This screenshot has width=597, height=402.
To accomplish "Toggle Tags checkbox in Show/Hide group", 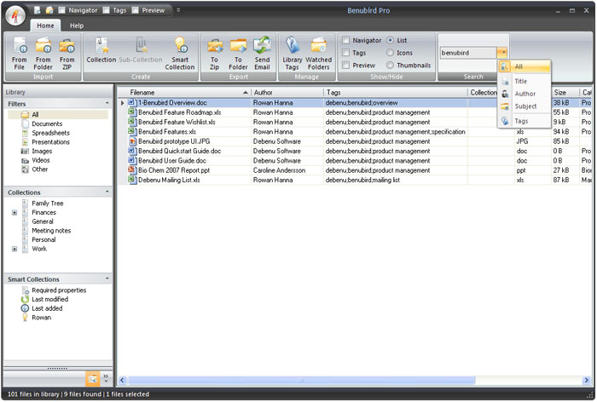I will pos(345,53).
